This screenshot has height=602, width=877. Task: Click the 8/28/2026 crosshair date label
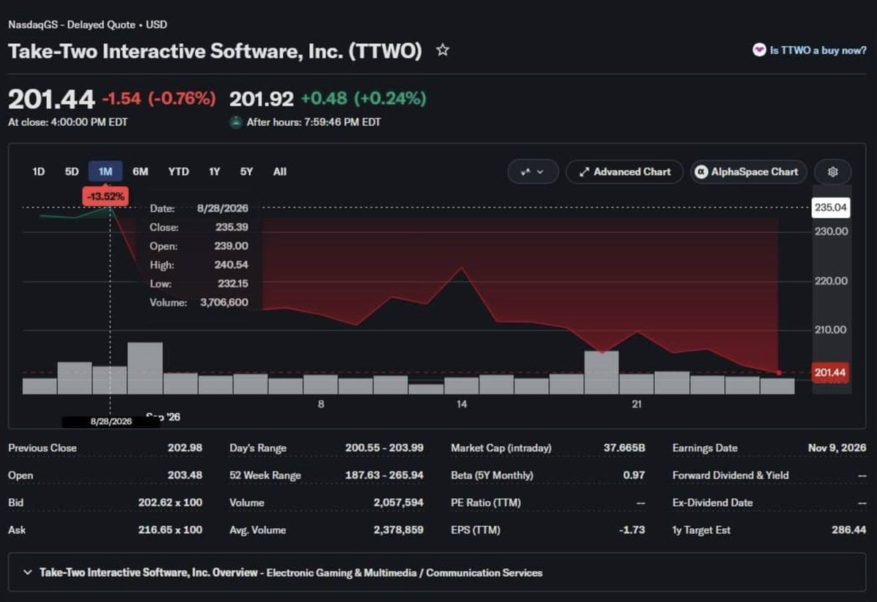(x=111, y=422)
